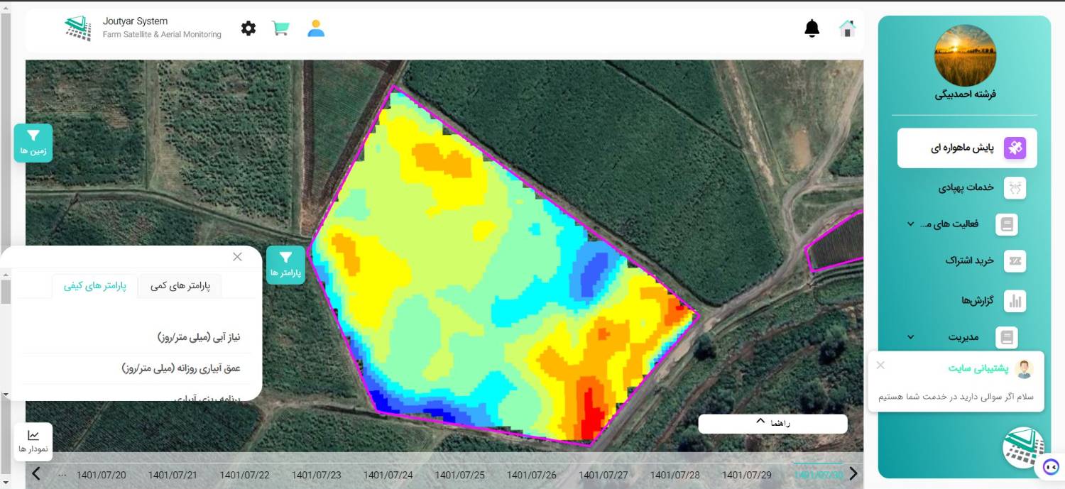The width and height of the screenshot is (1065, 489).
Task: Open the notifications bell
Action: tap(812, 28)
